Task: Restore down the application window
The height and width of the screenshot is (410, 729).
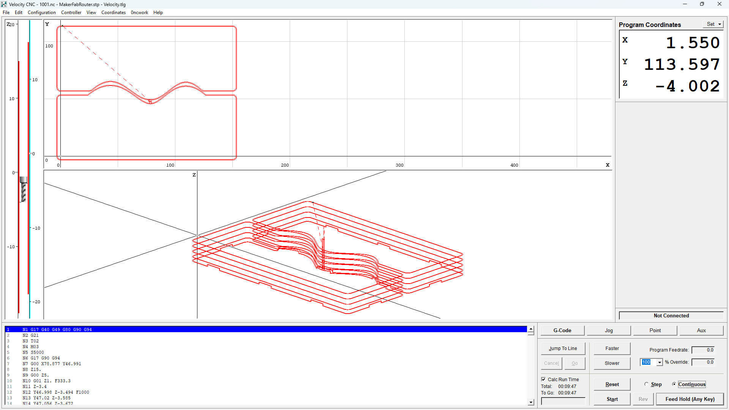Action: (x=702, y=4)
